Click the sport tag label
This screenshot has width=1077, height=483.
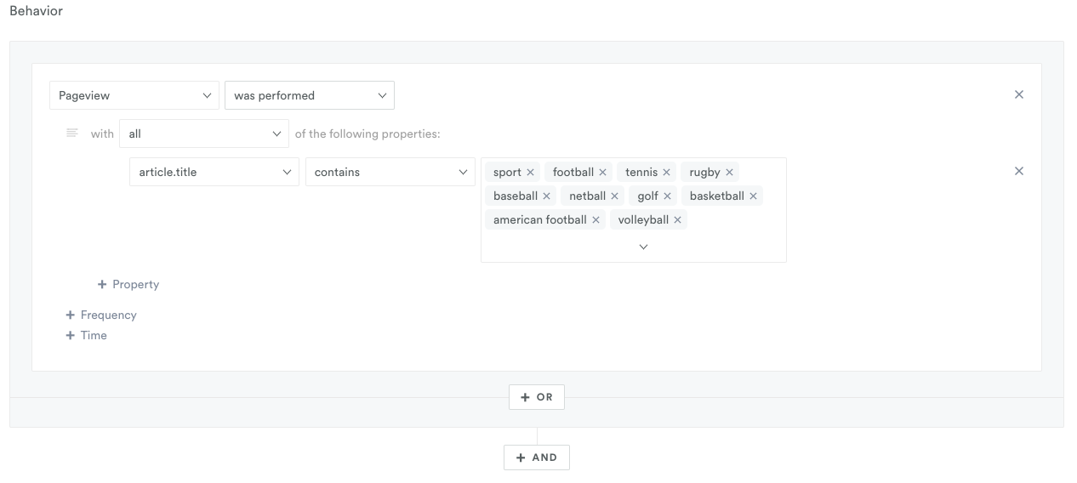507,173
